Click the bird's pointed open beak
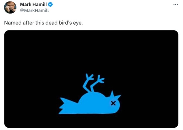 click(115, 96)
